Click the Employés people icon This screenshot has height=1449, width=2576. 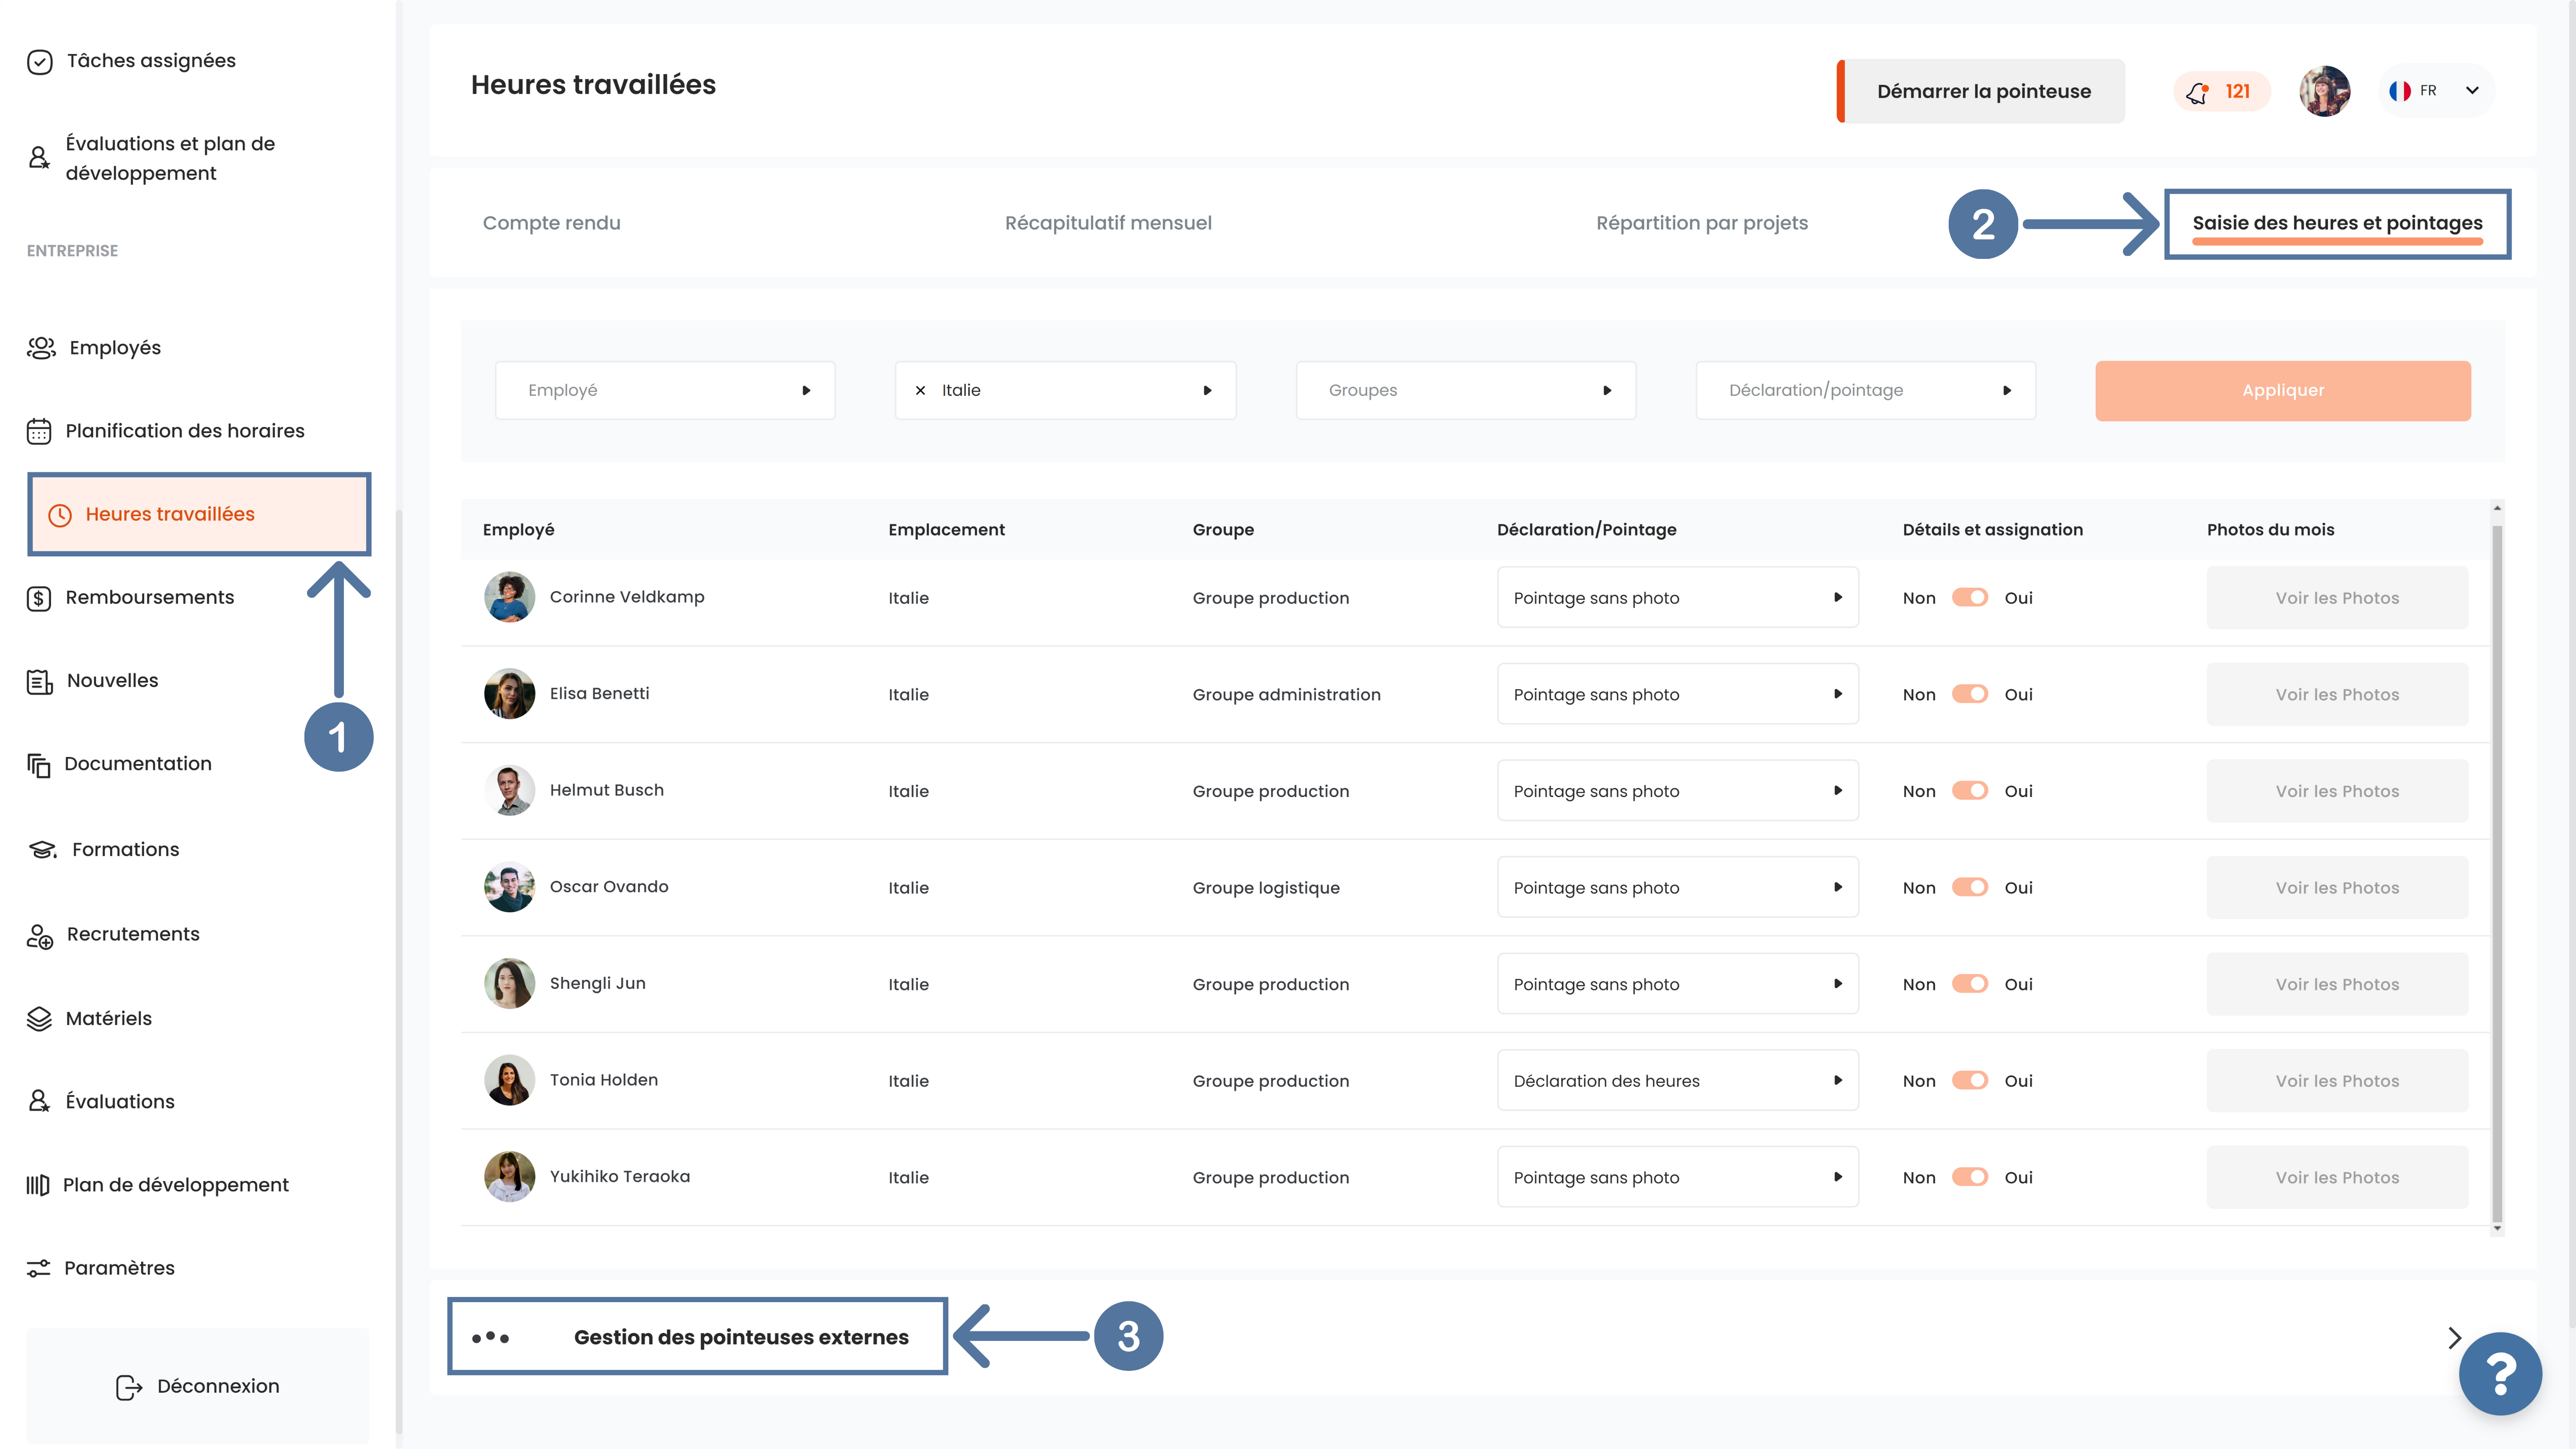click(x=41, y=348)
